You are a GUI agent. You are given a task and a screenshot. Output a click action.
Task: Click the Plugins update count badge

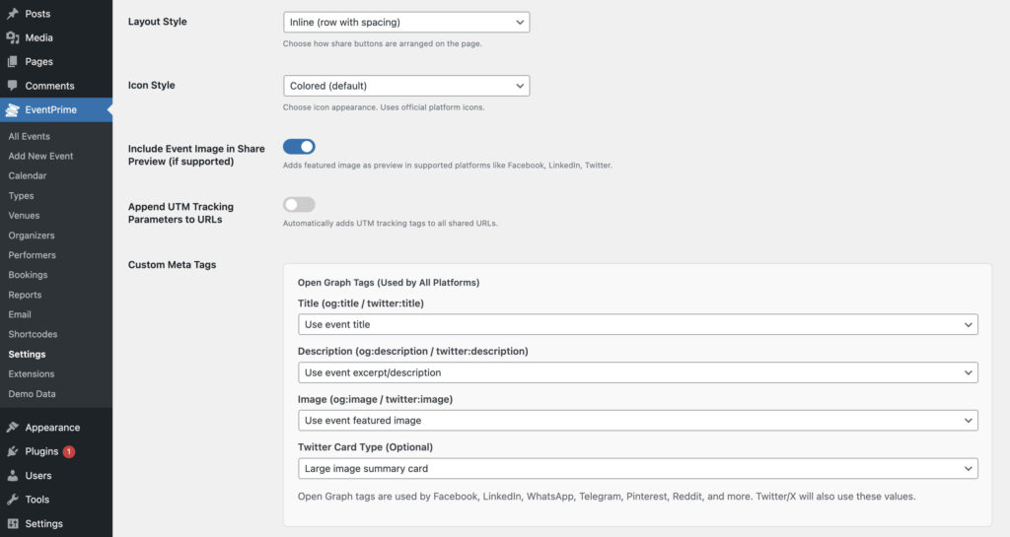pos(69,452)
